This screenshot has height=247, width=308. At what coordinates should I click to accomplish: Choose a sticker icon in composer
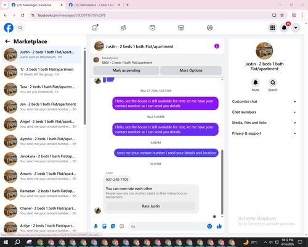pos(113,227)
